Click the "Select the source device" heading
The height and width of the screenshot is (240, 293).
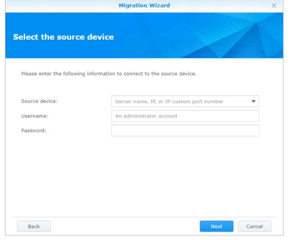click(x=63, y=37)
